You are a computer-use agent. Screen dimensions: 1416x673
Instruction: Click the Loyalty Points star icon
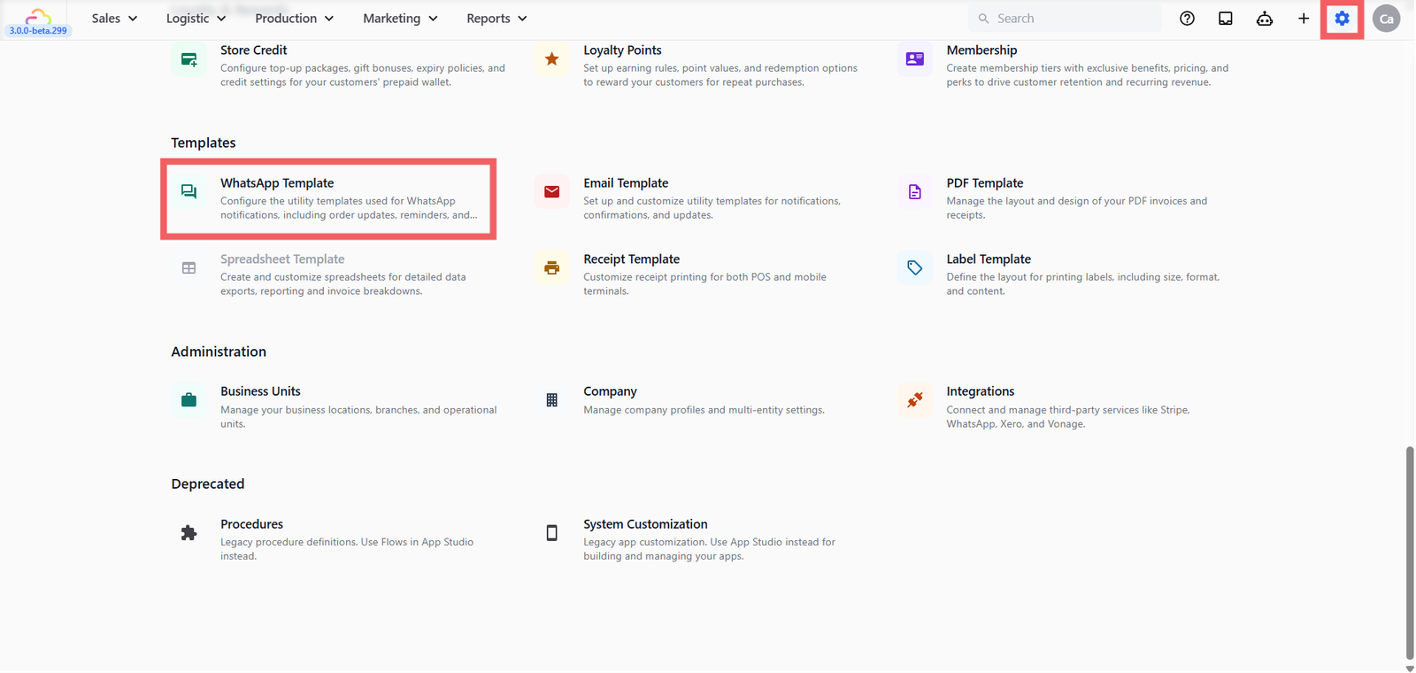coord(551,59)
